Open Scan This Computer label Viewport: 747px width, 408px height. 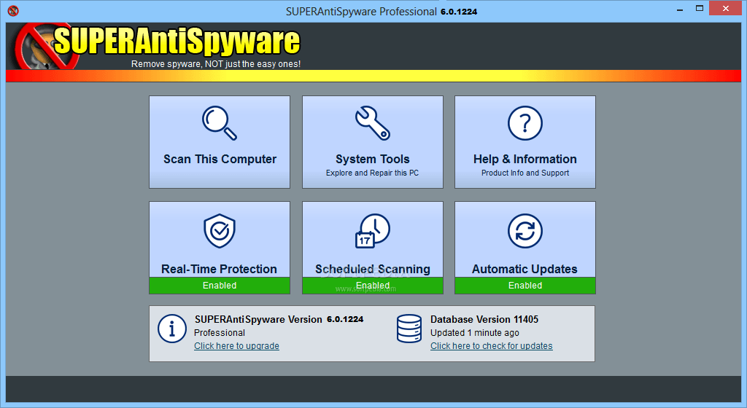tap(220, 159)
